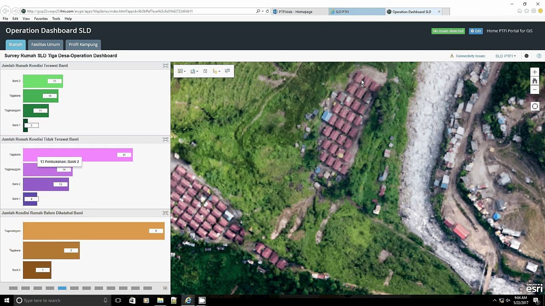The height and width of the screenshot is (306, 545).
Task: Click the Banti 2 brown bar with 1
Action: click(x=37, y=270)
